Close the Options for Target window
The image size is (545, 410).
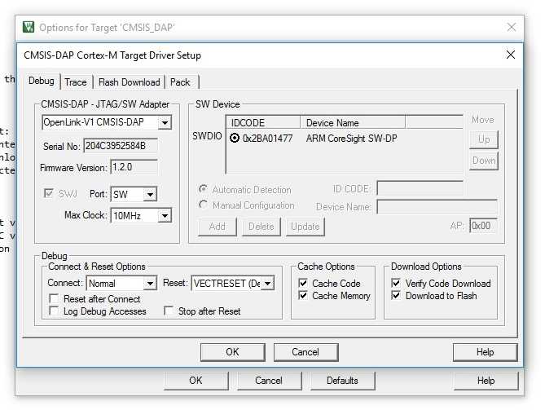pos(512,27)
